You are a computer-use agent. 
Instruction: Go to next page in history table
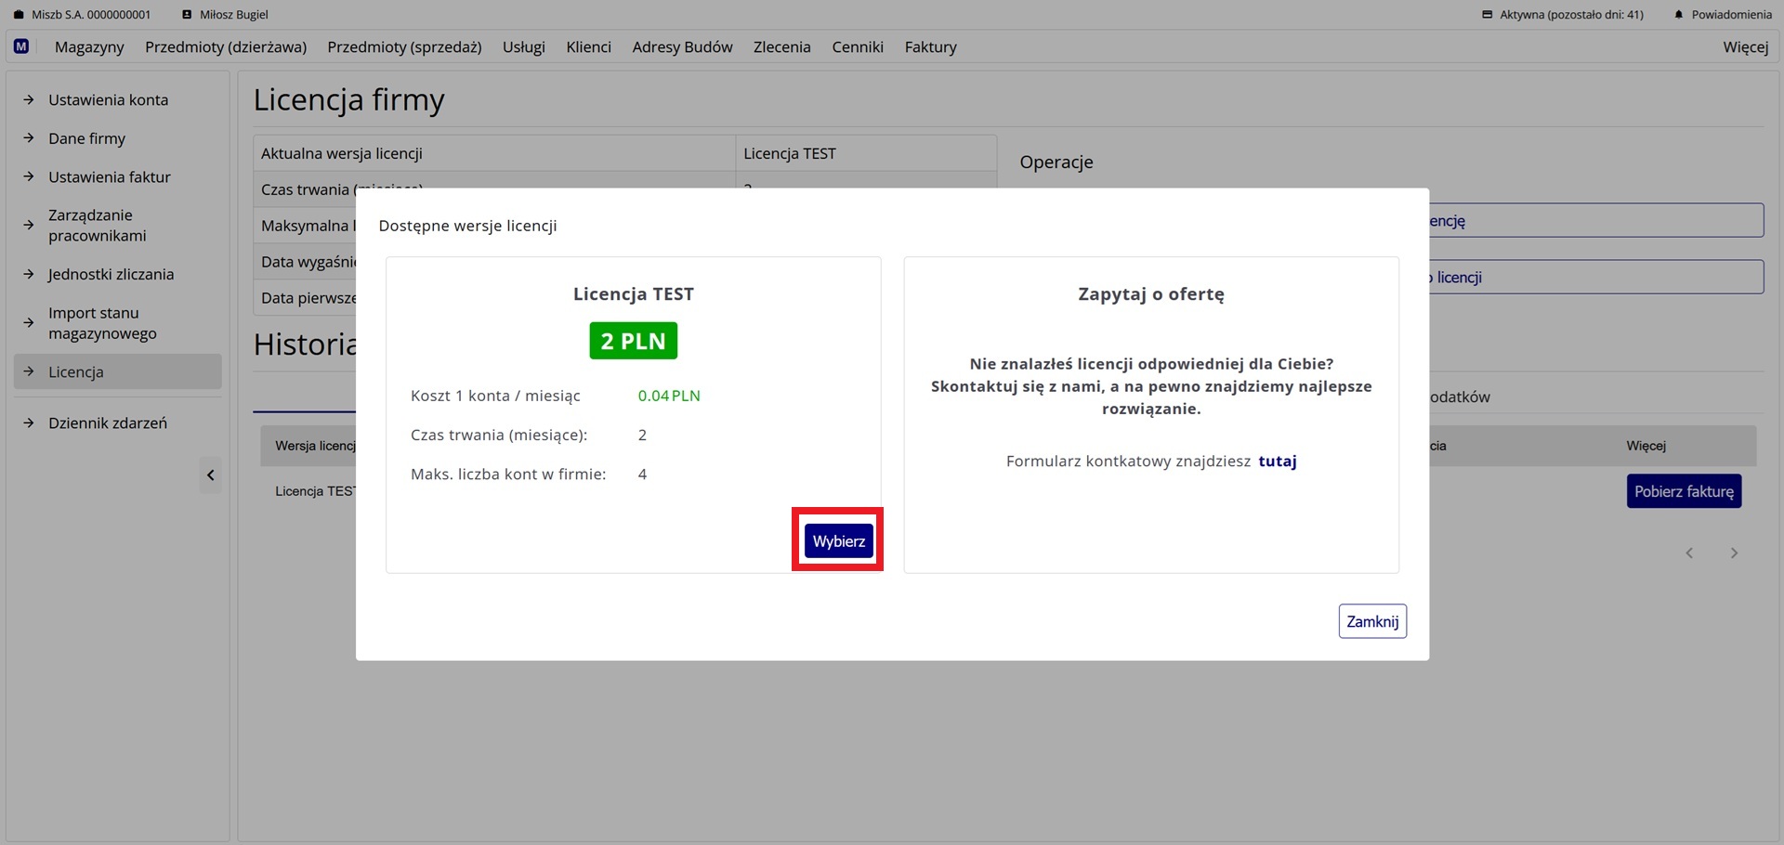coord(1733,553)
